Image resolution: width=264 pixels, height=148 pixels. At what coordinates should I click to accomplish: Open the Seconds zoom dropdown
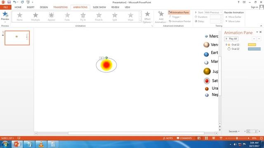click(234, 132)
